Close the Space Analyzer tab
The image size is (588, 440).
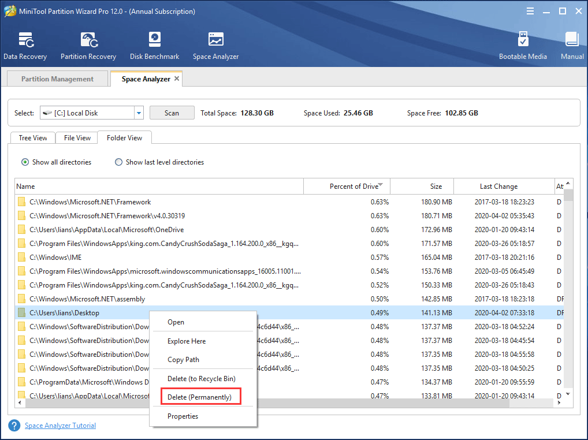177,79
